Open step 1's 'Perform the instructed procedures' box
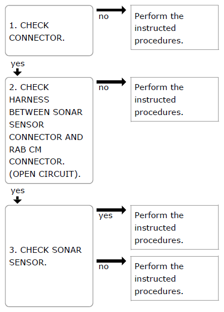Image resolution: width=224 pixels, height=312 pixels. click(x=175, y=28)
